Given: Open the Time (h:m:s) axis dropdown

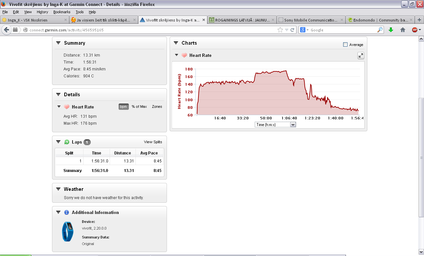Looking at the screenshot, I should tap(275, 125).
